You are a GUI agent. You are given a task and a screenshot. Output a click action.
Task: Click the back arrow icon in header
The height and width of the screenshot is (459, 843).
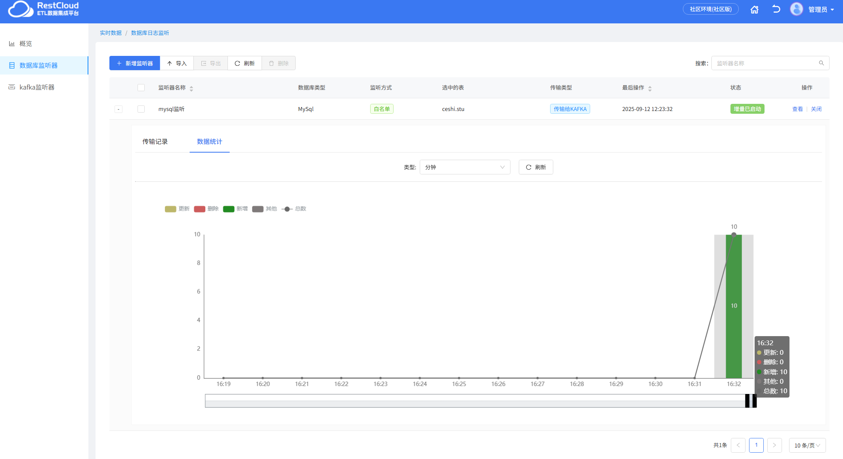(x=776, y=9)
